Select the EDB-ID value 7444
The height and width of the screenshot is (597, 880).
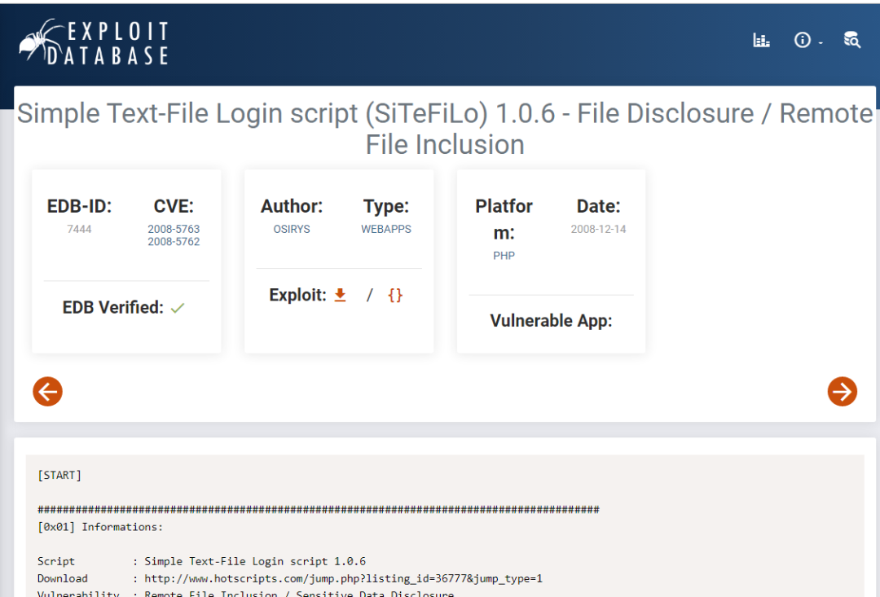[79, 229]
